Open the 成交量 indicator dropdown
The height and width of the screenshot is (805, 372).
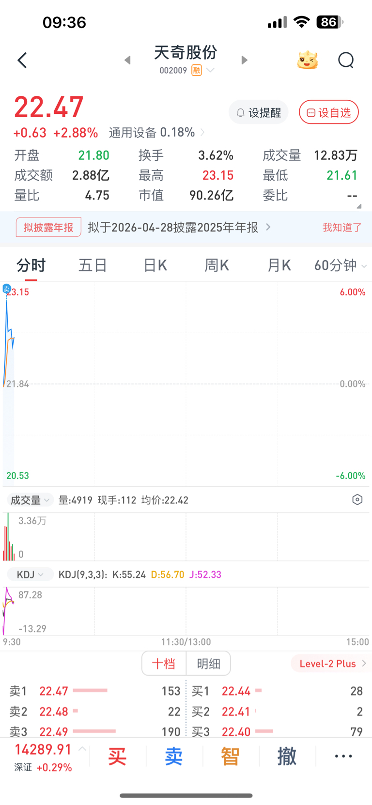pyautogui.click(x=30, y=500)
